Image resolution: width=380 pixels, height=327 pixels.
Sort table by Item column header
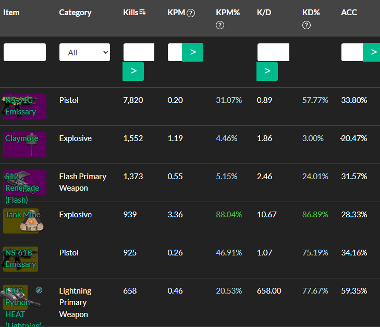(x=11, y=13)
